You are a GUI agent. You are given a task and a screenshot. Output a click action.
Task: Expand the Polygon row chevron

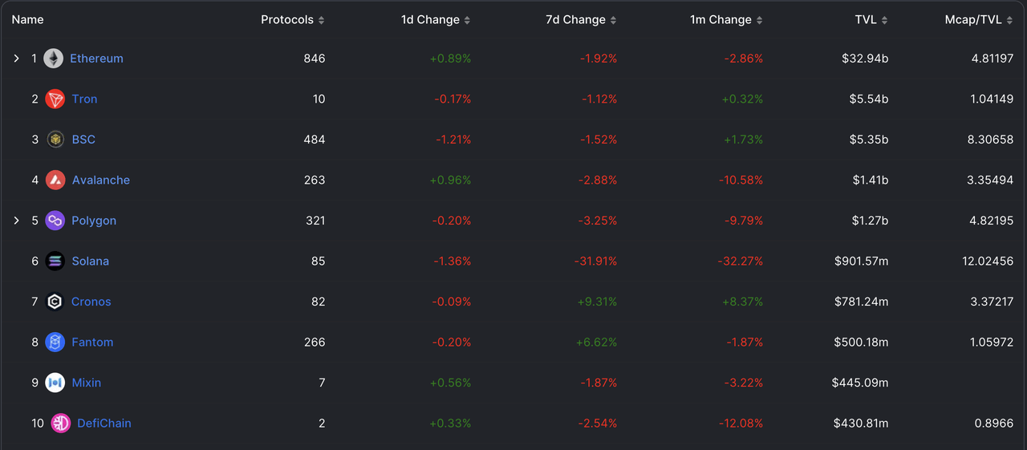click(x=16, y=221)
